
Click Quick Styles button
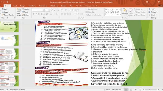(130, 12)
